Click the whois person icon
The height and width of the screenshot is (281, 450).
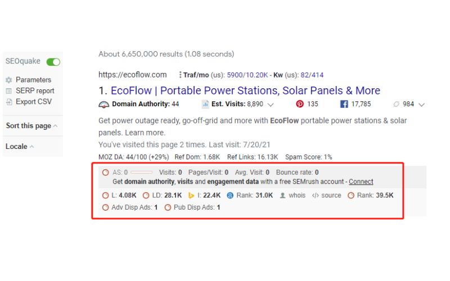pos(283,196)
